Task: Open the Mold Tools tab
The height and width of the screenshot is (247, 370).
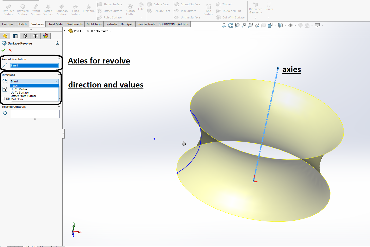Action: [94, 24]
